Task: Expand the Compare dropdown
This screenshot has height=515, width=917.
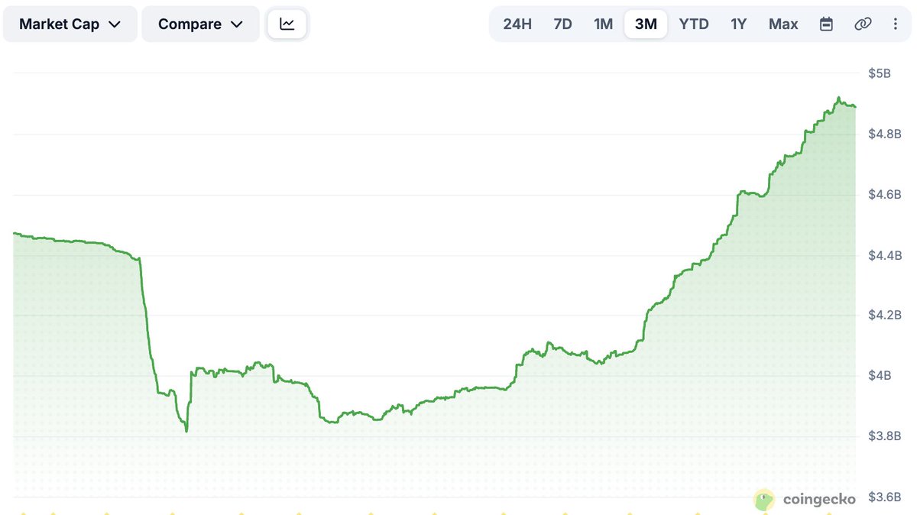Action: [201, 24]
